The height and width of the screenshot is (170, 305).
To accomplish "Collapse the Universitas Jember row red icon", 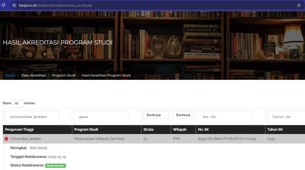I will pyautogui.click(x=6, y=139).
